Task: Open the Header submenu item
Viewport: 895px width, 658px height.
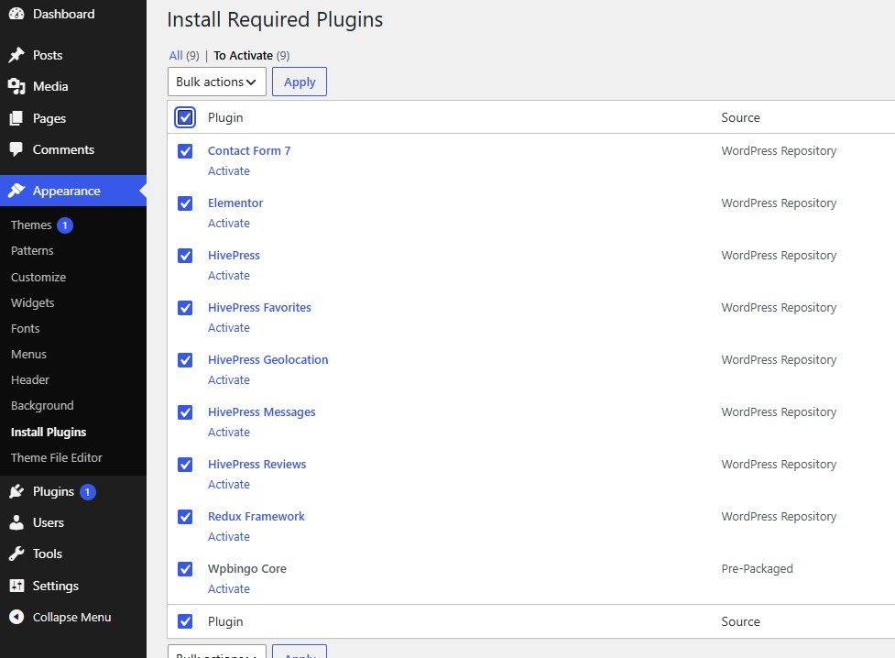Action: click(x=29, y=379)
